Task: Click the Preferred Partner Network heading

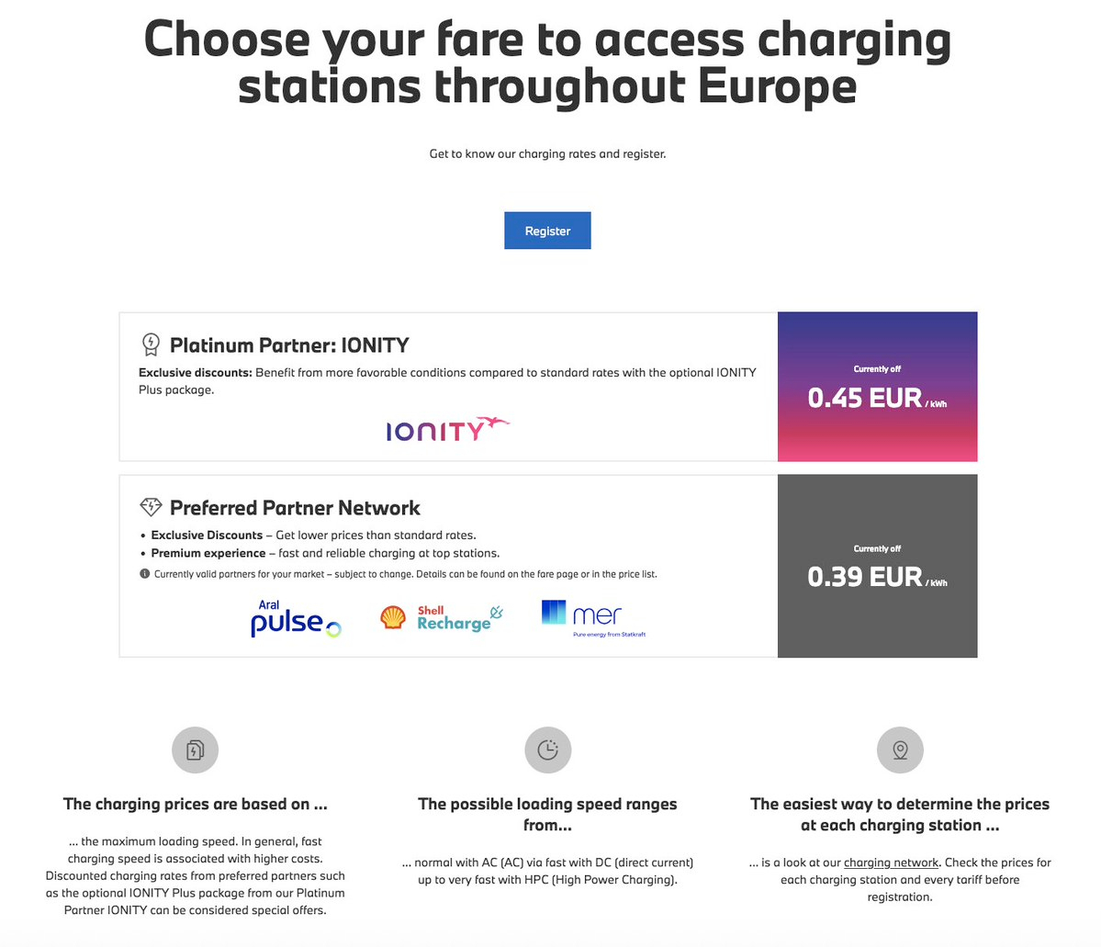Action: (x=295, y=508)
